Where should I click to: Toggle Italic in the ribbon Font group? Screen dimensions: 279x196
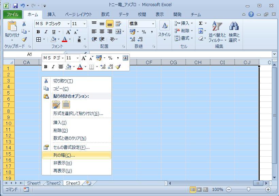pos(46,32)
